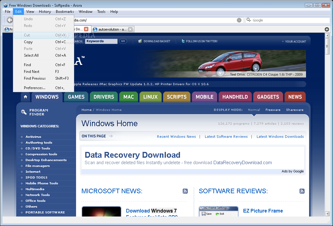Select the SCRIPTS category tab
This screenshot has height=226, width=333.
[x=177, y=97]
